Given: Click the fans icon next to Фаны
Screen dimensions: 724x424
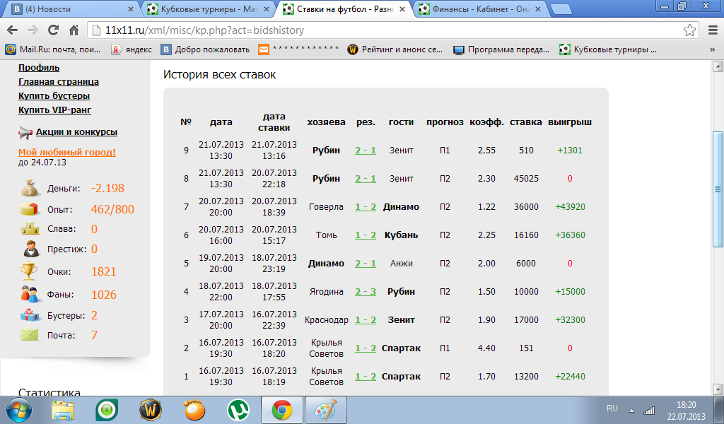Looking at the screenshot, I should pos(30,295).
